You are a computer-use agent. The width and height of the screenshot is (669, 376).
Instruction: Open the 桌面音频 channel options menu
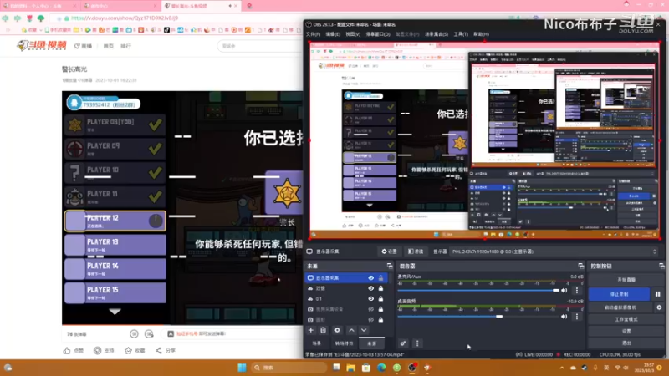click(577, 317)
